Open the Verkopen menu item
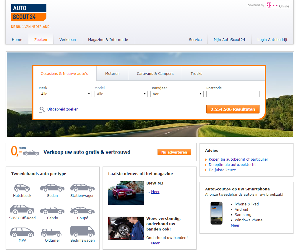 67,40
